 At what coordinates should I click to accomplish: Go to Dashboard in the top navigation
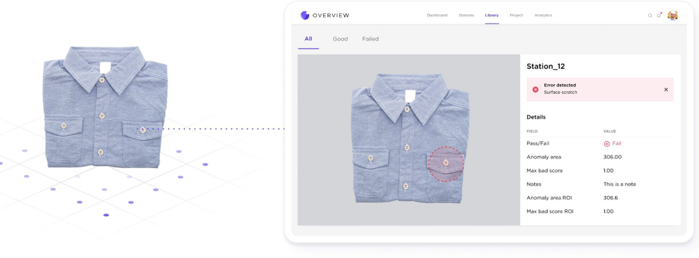(x=437, y=15)
